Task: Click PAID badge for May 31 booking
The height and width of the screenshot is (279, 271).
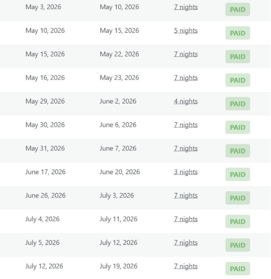Action: 238,151
